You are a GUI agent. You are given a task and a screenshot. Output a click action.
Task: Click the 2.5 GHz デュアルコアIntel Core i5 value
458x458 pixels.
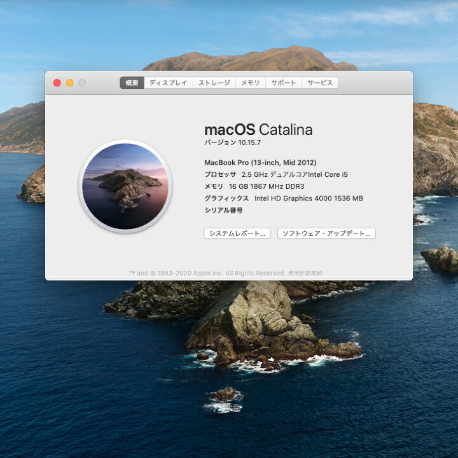pos(295,174)
